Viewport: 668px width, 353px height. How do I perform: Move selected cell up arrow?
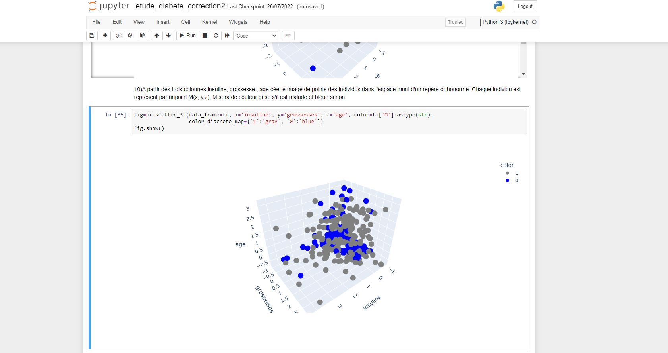(x=157, y=36)
